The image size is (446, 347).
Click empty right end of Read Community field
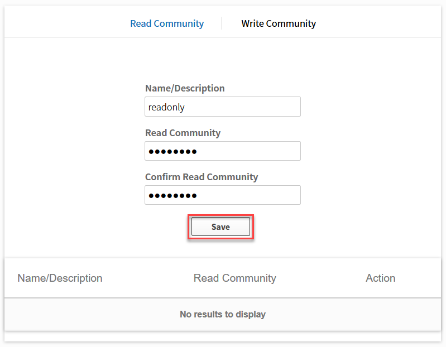[x=270, y=151]
